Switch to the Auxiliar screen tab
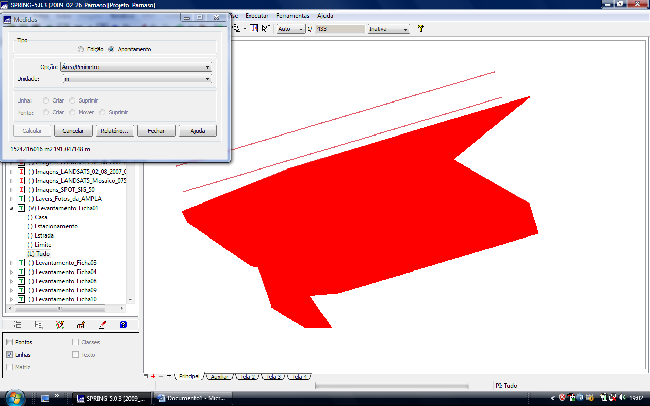650x406 pixels. coord(220,377)
